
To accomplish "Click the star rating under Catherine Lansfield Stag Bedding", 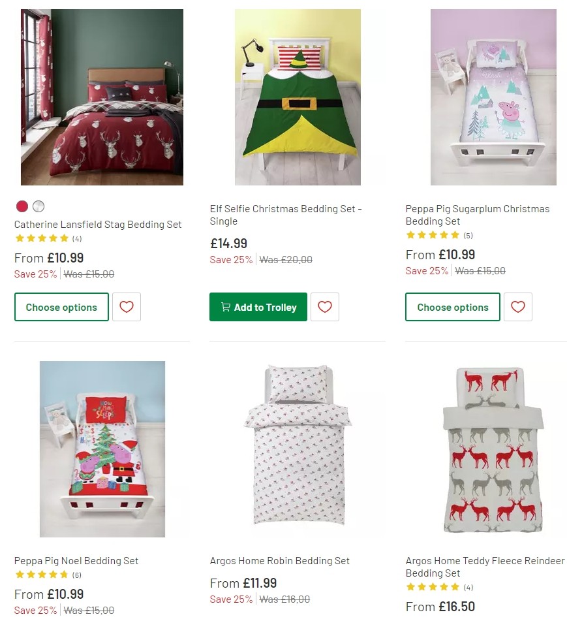I will pyautogui.click(x=40, y=239).
